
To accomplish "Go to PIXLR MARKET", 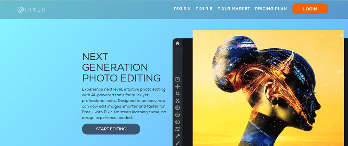I will [234, 9].
